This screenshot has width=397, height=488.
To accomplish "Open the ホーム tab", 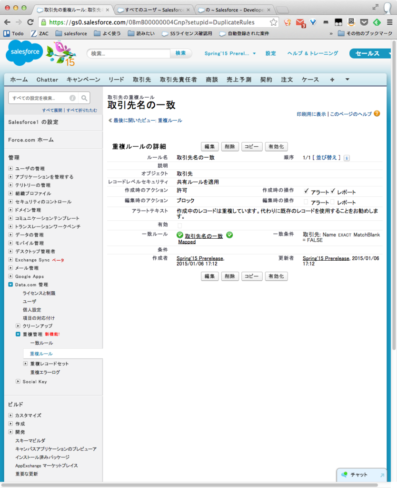I will point(19,80).
